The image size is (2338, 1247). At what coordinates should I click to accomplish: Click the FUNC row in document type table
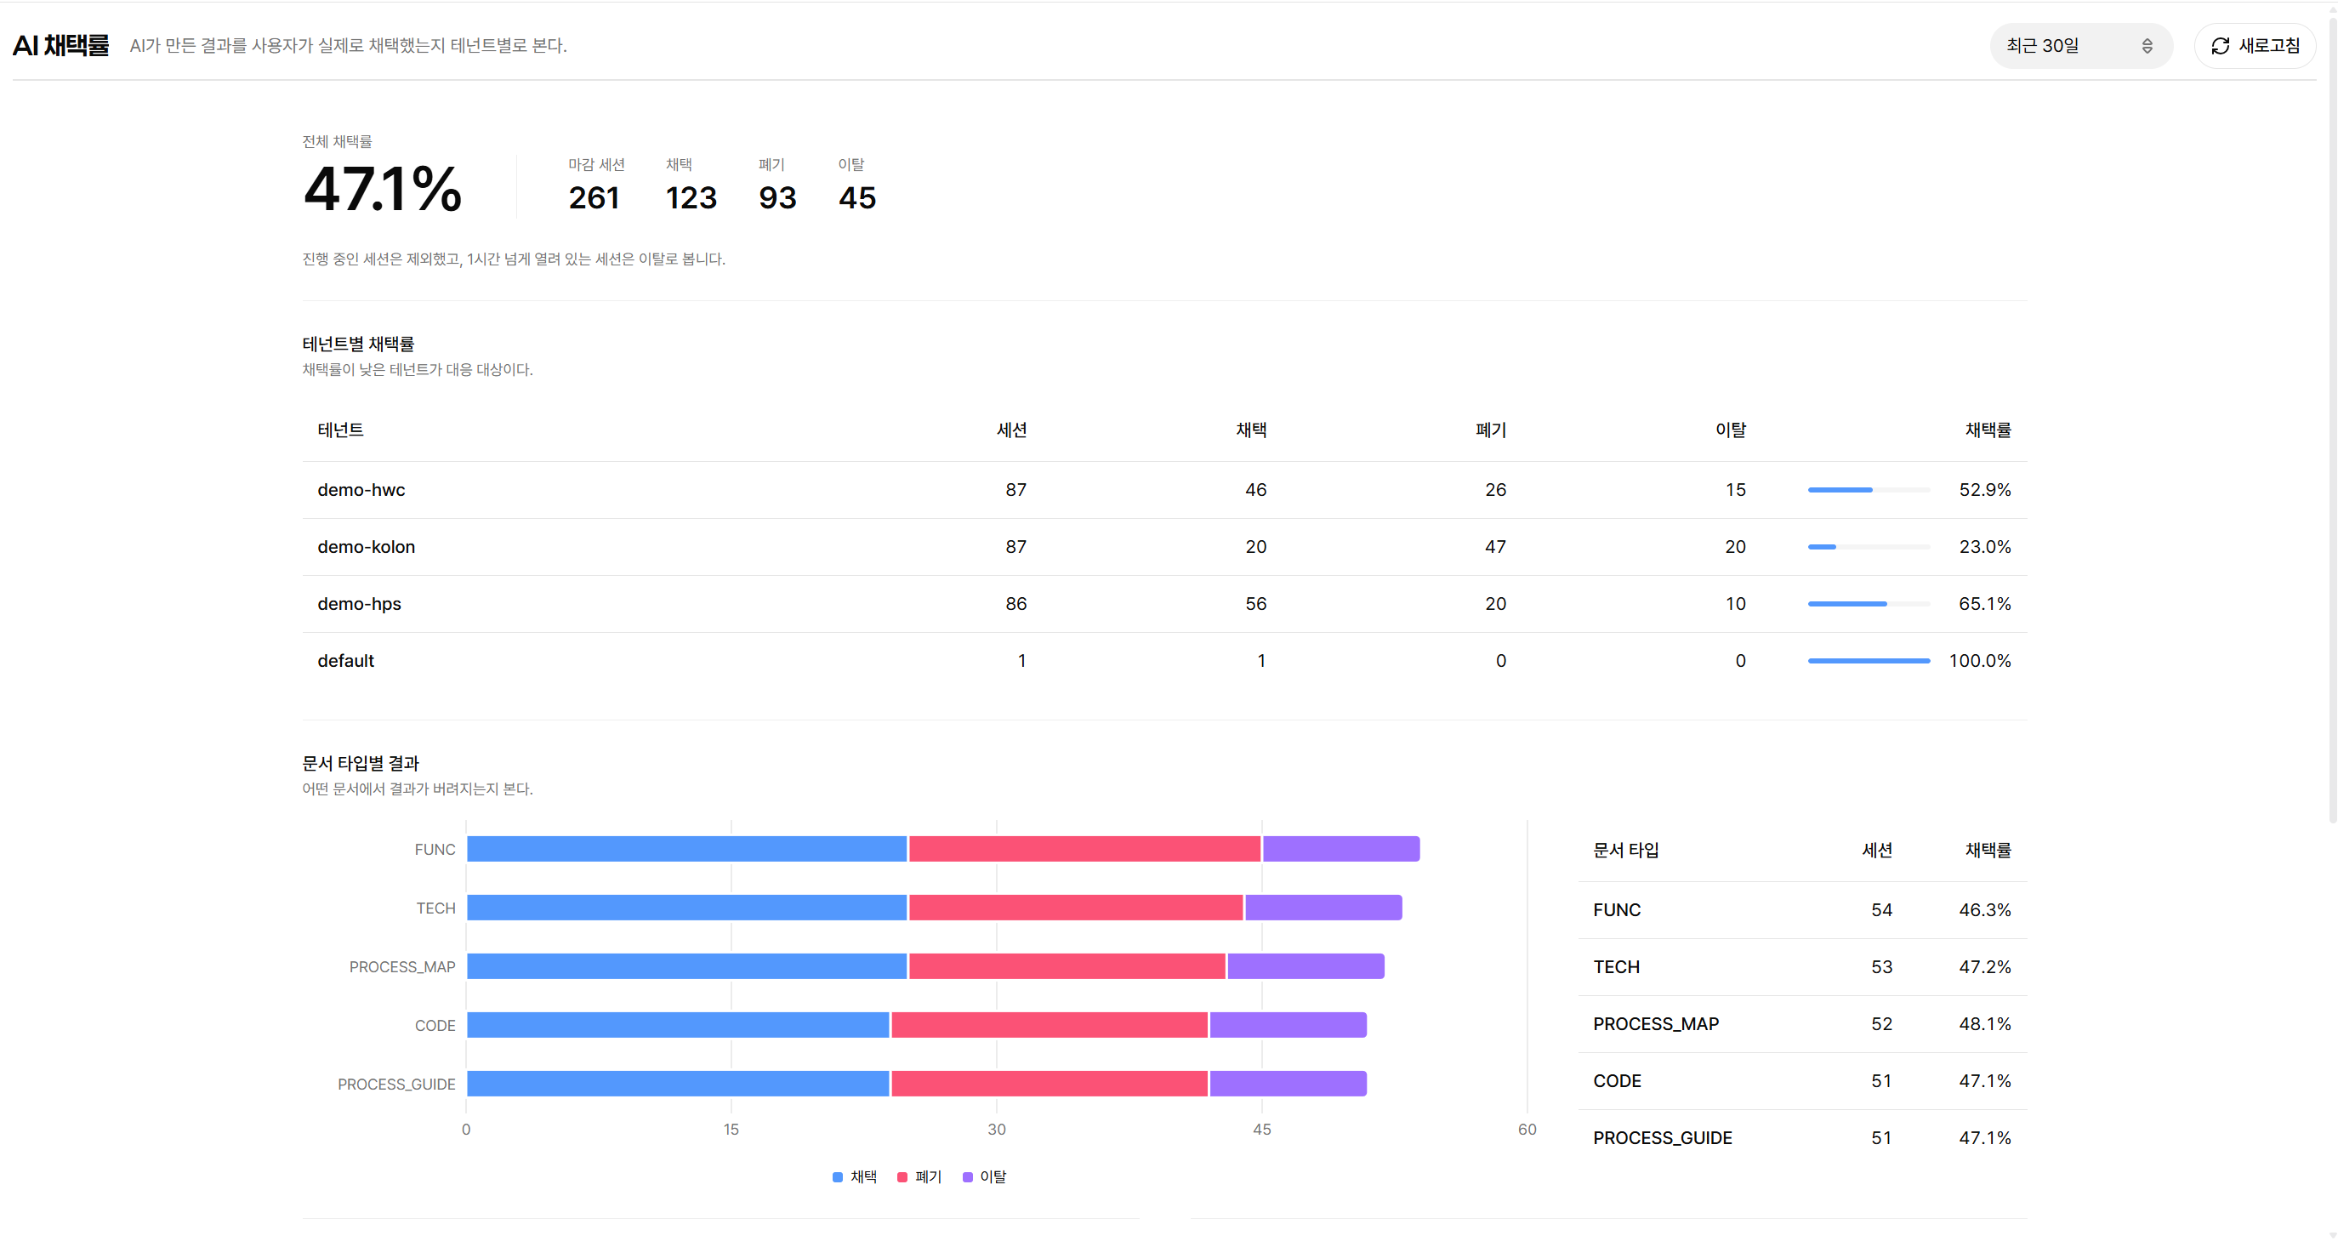point(1802,910)
